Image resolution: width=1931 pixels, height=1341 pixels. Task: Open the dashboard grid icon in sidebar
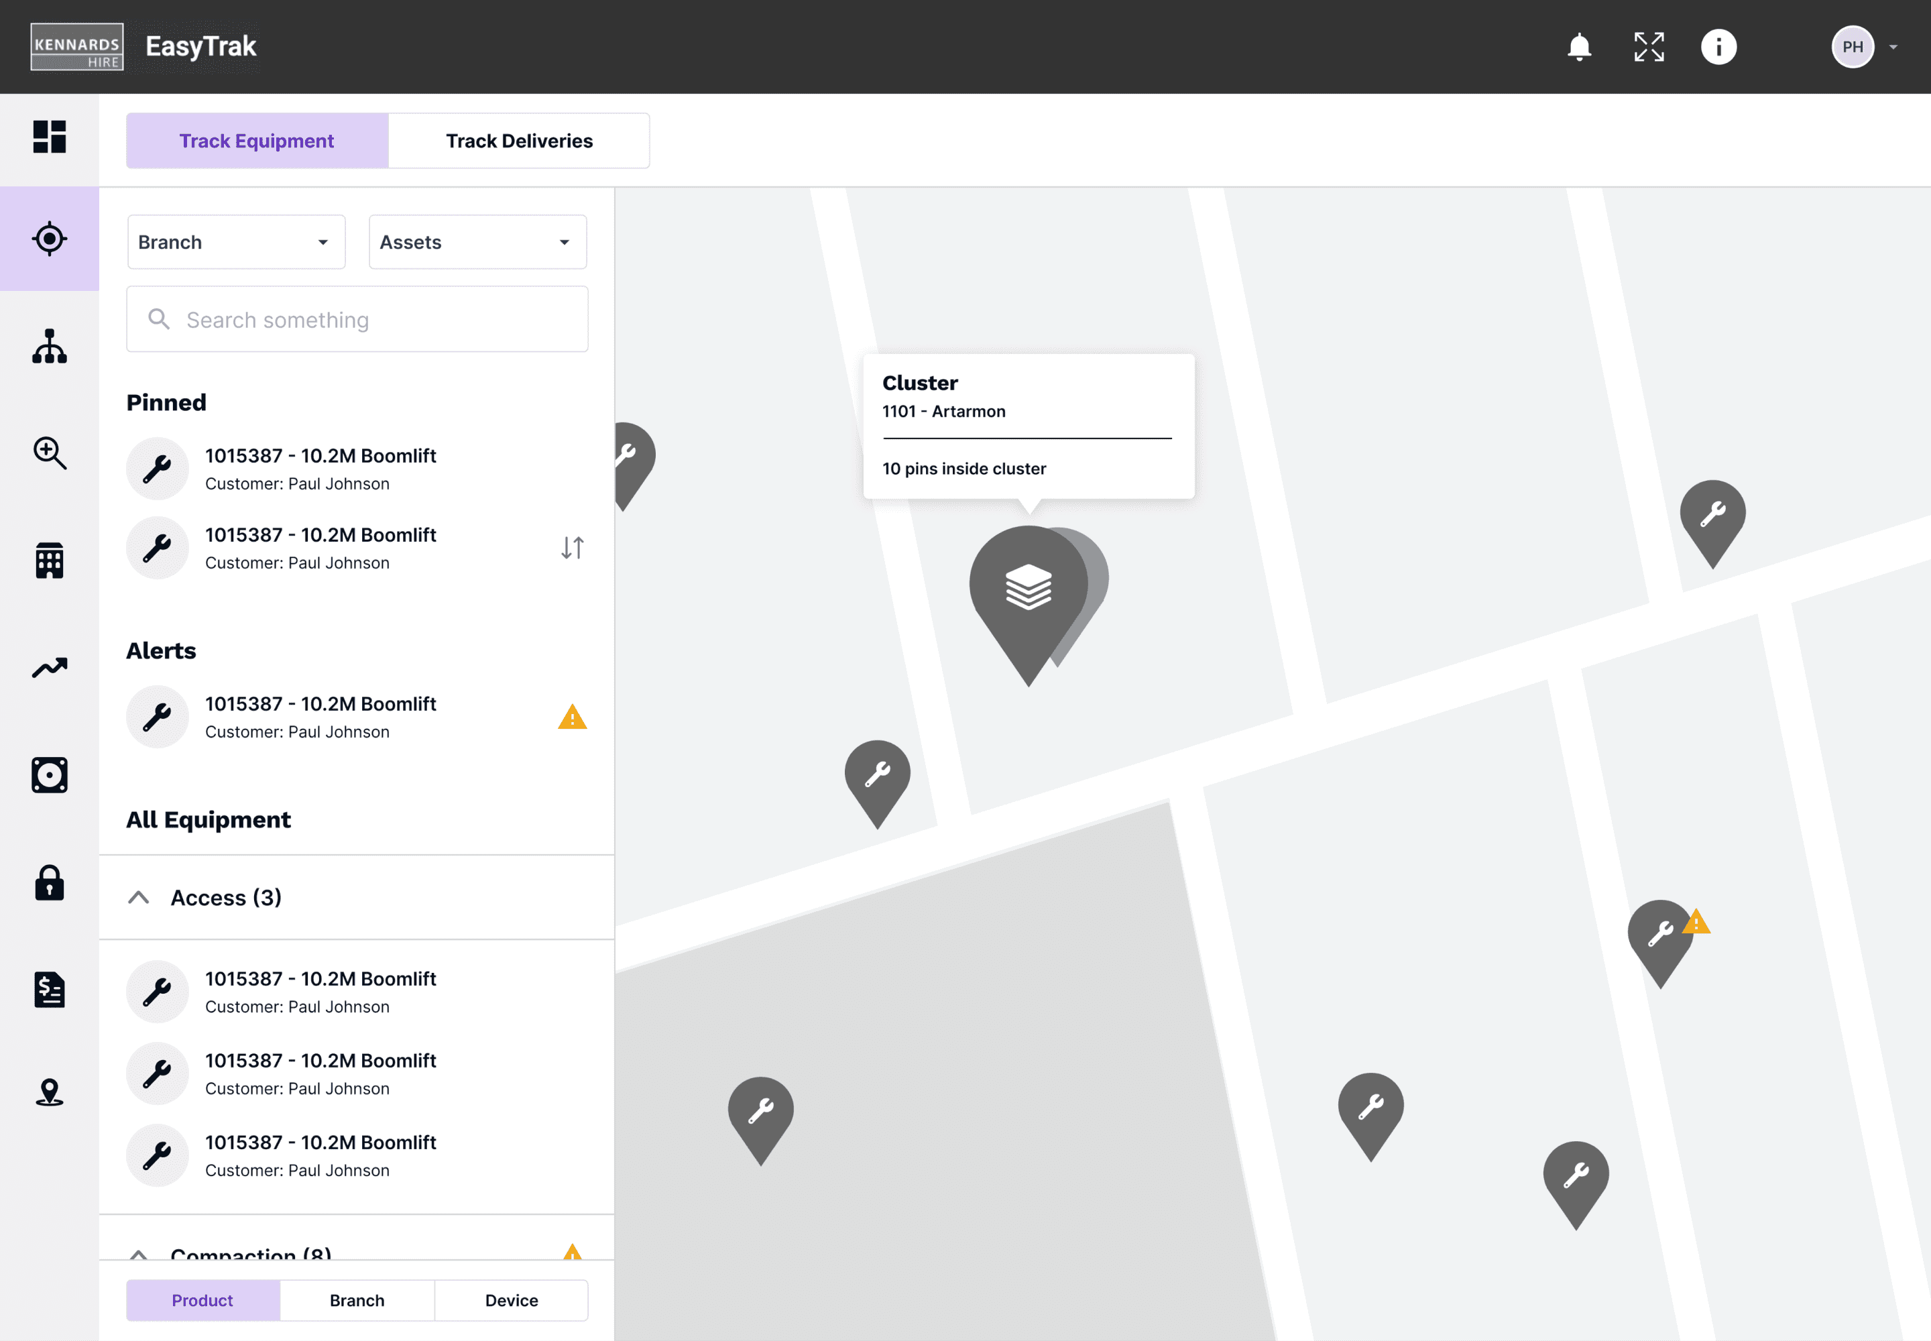point(50,137)
